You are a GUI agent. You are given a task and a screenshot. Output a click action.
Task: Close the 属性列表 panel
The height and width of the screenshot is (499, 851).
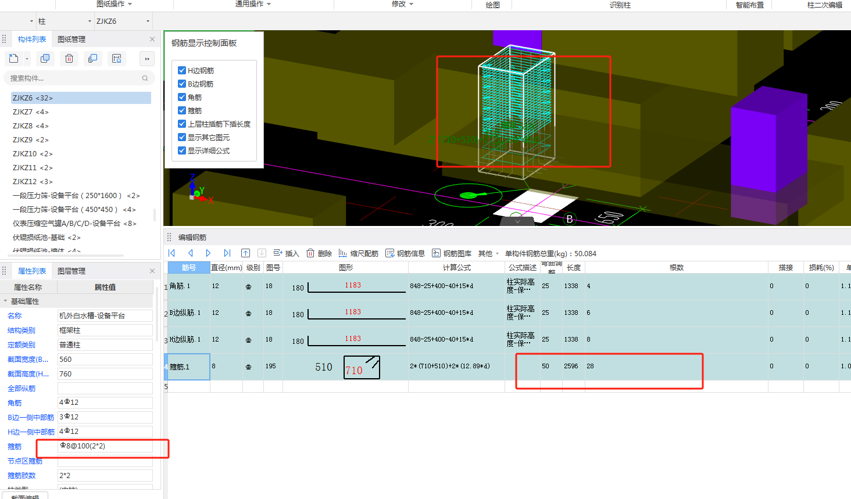coord(152,271)
